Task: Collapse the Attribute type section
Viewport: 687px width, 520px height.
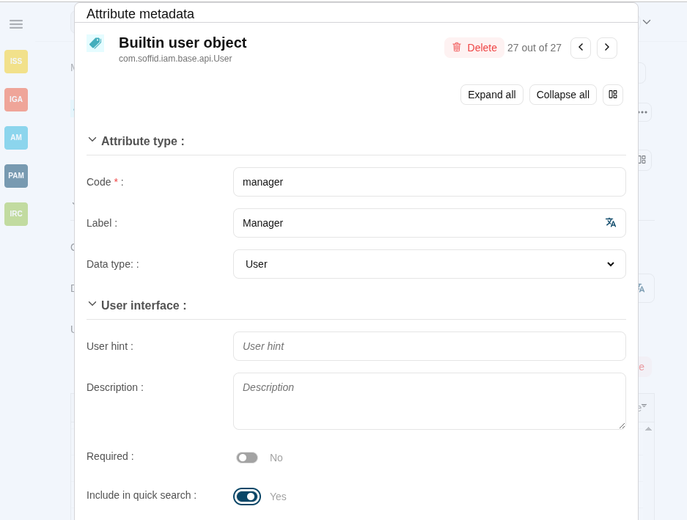Action: tap(92, 140)
